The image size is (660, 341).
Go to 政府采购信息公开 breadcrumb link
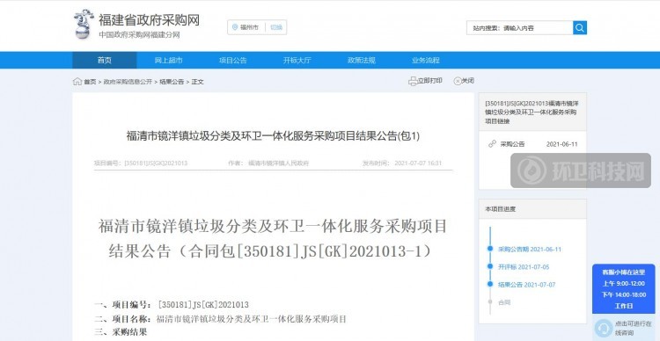pos(128,82)
